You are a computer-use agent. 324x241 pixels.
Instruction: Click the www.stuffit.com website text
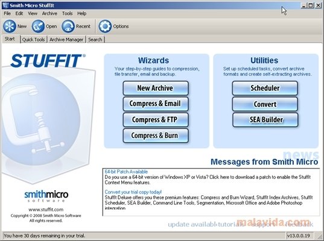pos(46,210)
